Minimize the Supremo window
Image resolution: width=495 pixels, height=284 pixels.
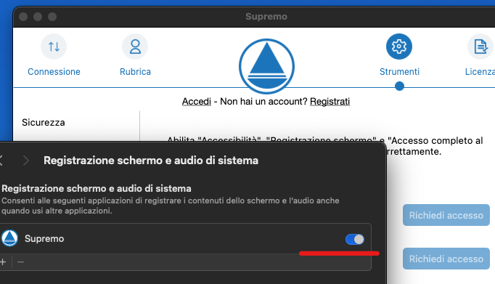click(x=38, y=17)
